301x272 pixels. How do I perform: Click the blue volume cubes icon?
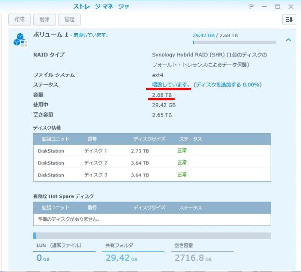click(x=20, y=40)
